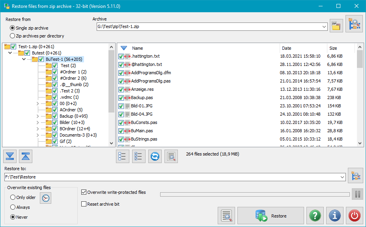This screenshot has width=366, height=227.
Task: Select the .Test 2 (3) folder
Action: point(69,91)
